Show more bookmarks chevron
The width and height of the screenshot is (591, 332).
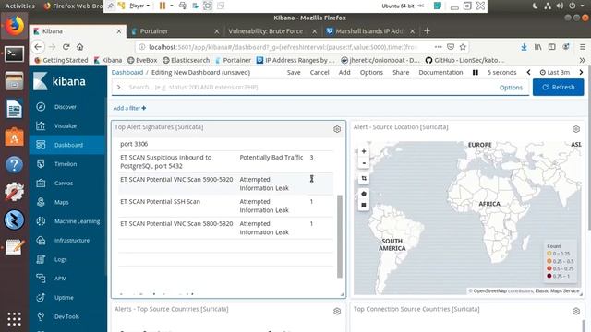coord(583,60)
